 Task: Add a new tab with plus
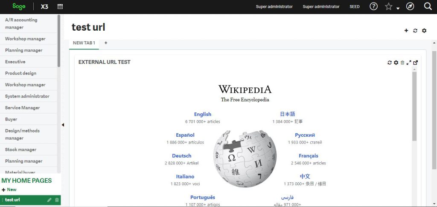tap(106, 43)
